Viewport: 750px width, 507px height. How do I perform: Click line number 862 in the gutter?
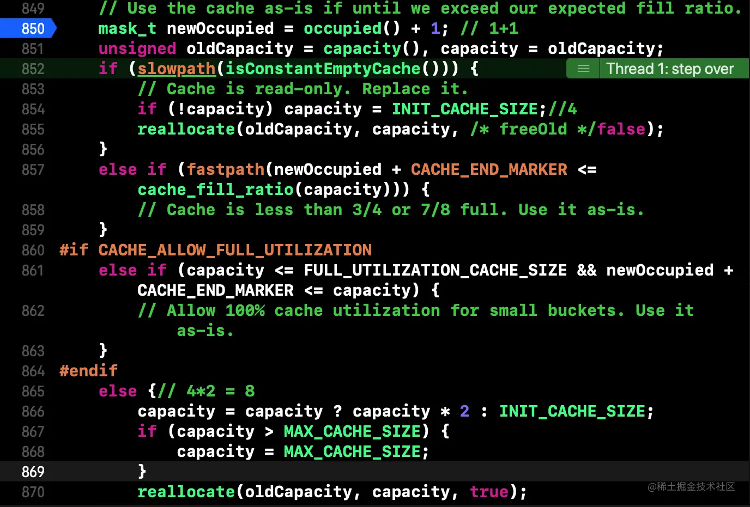pos(33,310)
